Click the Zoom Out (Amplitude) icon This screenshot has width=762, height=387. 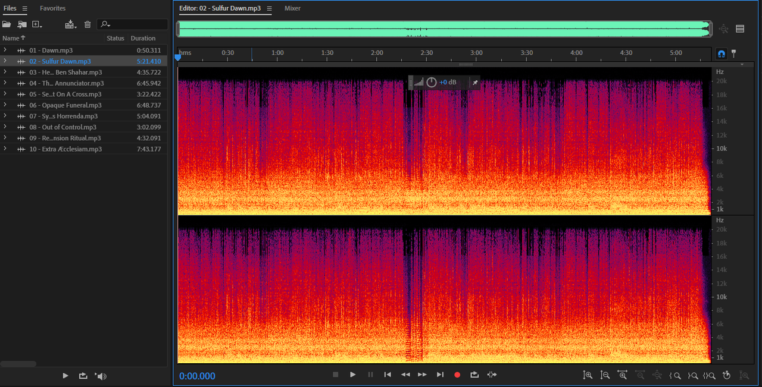[605, 375]
